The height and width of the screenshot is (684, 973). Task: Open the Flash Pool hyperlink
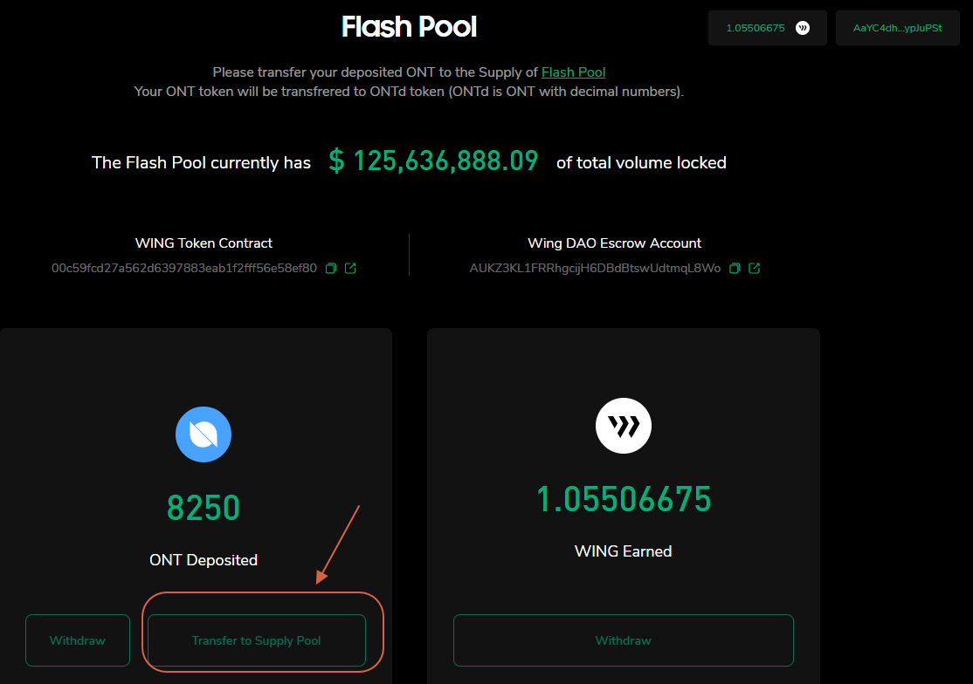tap(573, 72)
